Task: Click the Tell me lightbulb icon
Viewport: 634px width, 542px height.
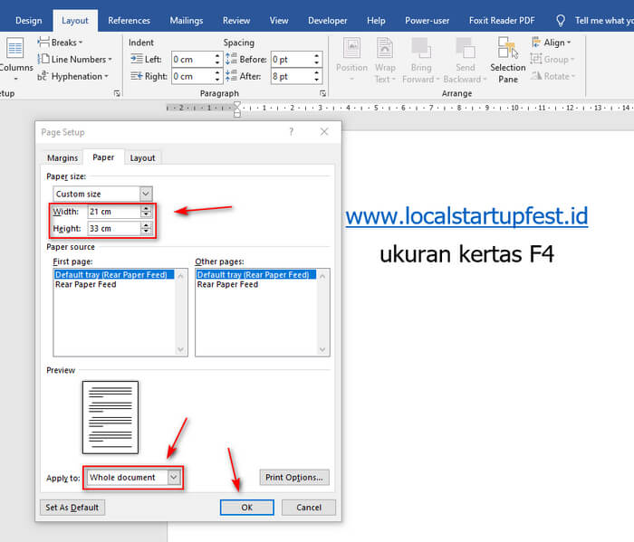Action: click(x=561, y=20)
